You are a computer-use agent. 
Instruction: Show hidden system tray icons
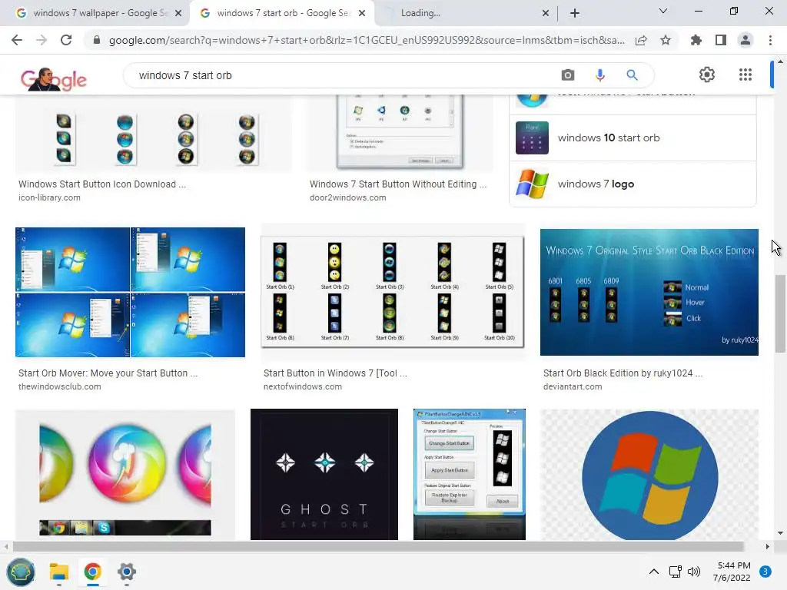pyautogui.click(x=653, y=572)
